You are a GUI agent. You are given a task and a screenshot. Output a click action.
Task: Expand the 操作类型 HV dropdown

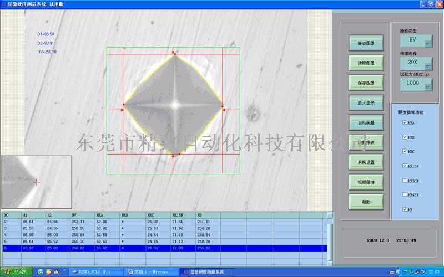(x=428, y=42)
